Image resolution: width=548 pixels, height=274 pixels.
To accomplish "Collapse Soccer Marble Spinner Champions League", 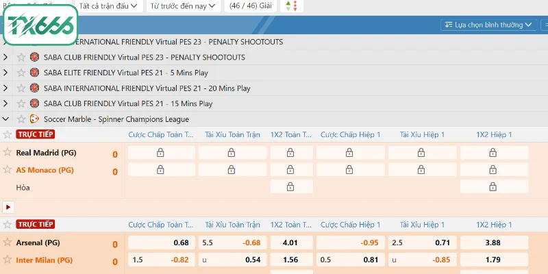I will [5, 119].
